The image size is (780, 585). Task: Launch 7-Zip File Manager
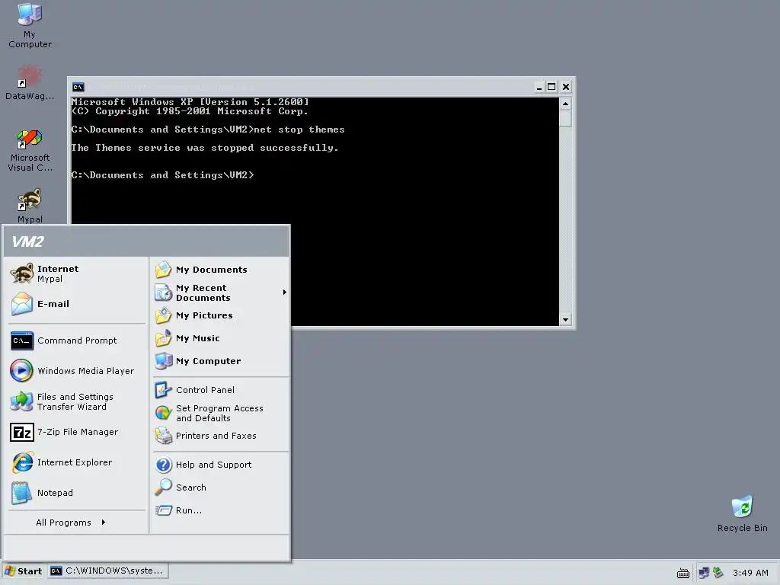point(77,433)
